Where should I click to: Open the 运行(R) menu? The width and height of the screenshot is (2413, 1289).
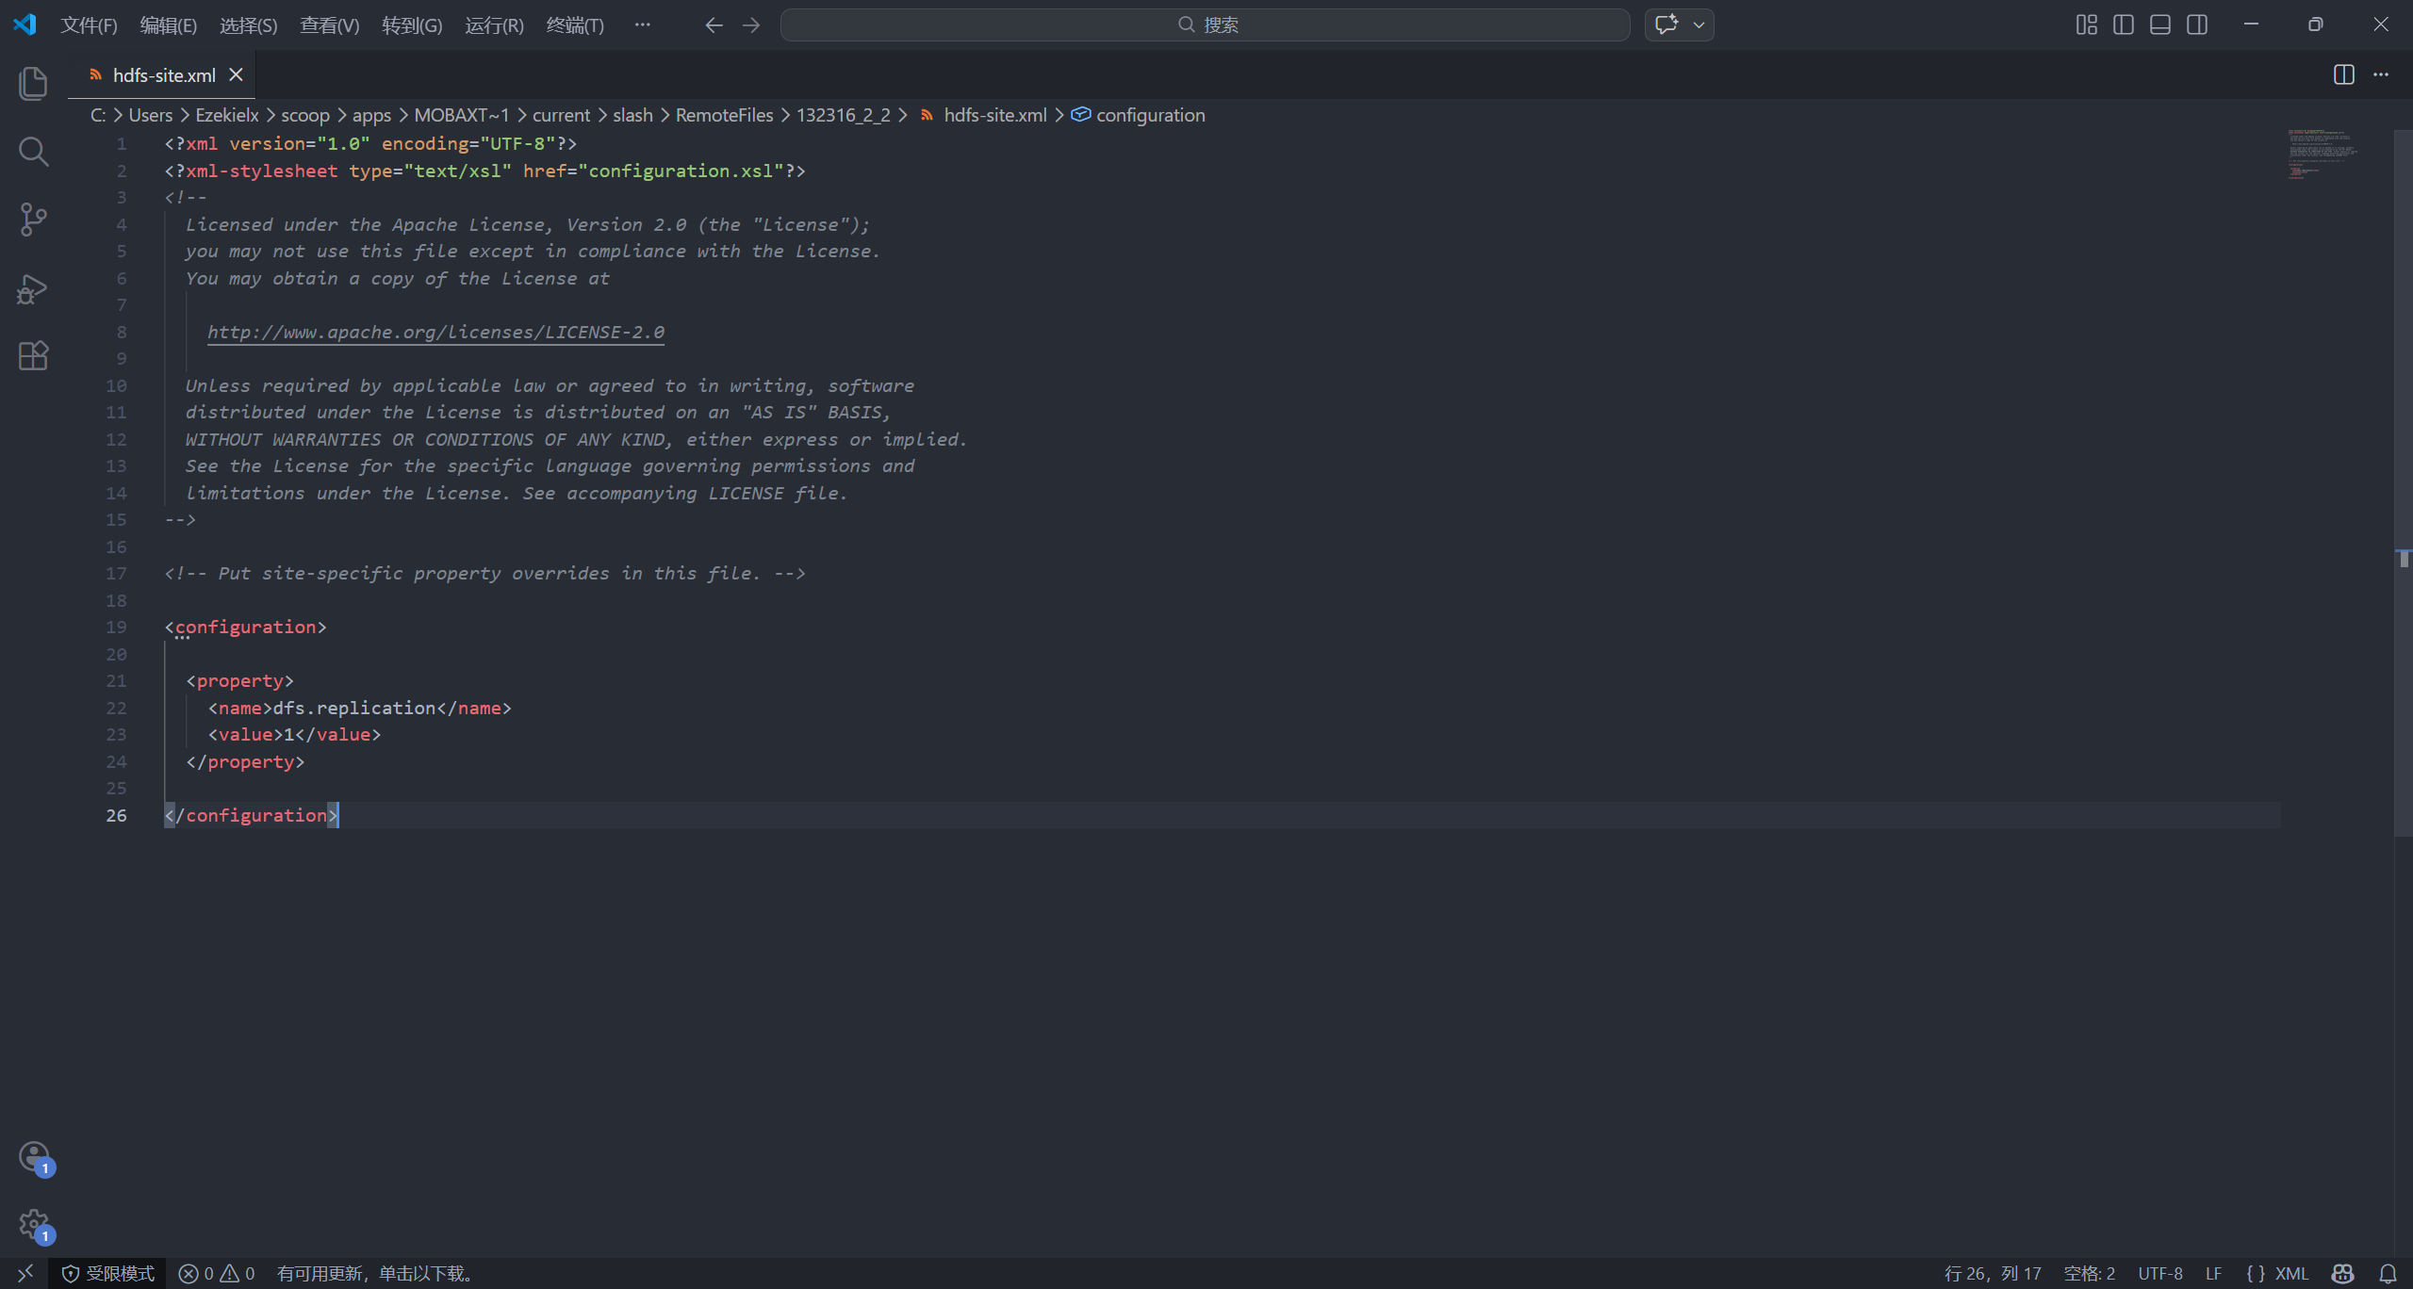[x=494, y=25]
